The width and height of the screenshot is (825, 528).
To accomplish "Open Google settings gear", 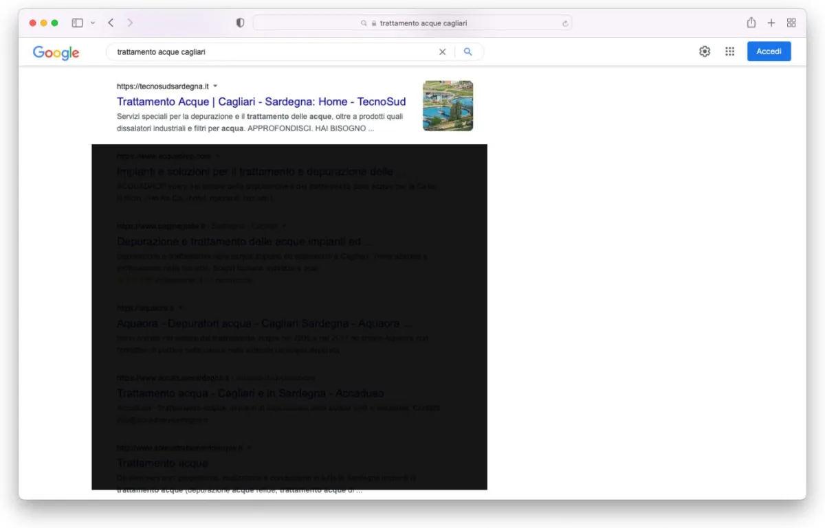I will click(x=705, y=51).
